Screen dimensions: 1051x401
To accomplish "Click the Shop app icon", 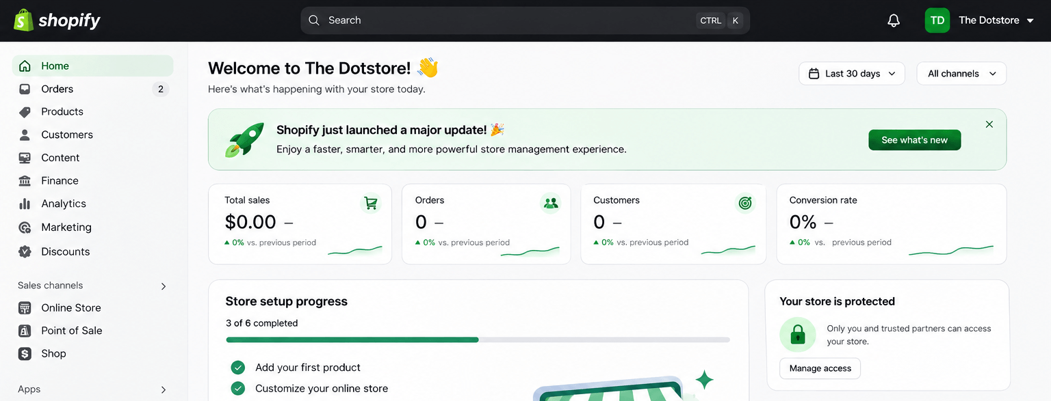I will (x=25, y=354).
